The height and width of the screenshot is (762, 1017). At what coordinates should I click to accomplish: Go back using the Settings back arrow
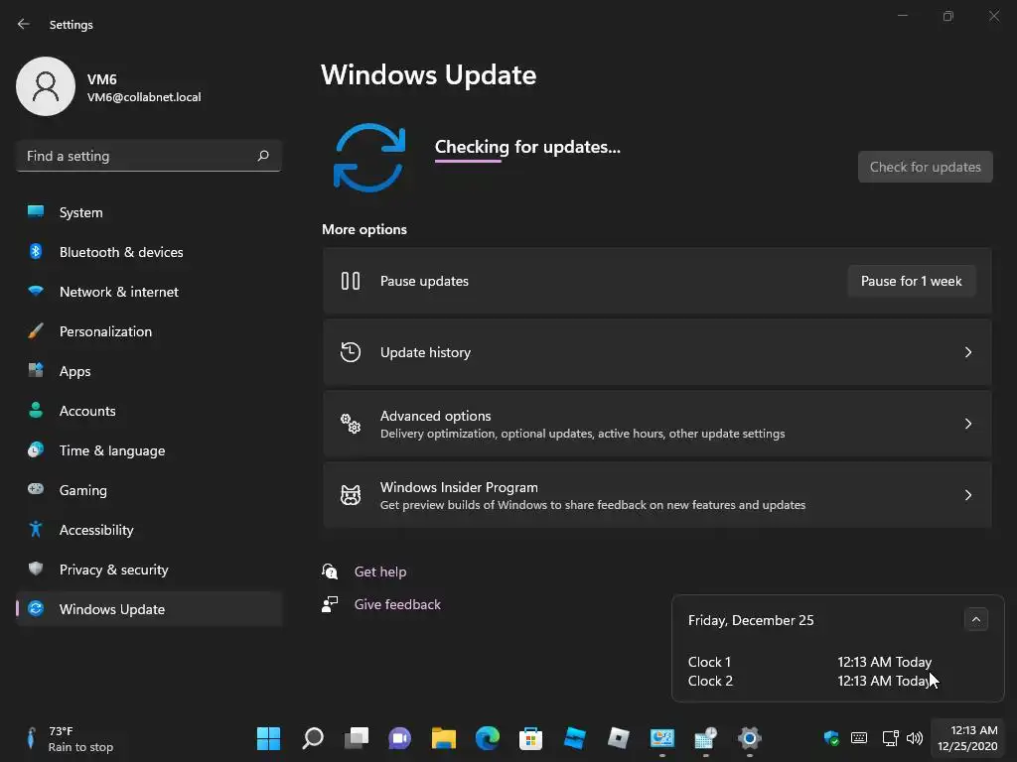pos(24,24)
